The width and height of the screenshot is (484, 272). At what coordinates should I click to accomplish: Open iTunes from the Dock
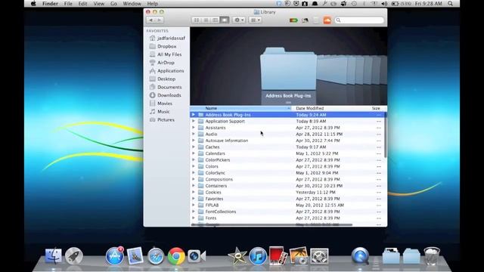click(x=258, y=256)
